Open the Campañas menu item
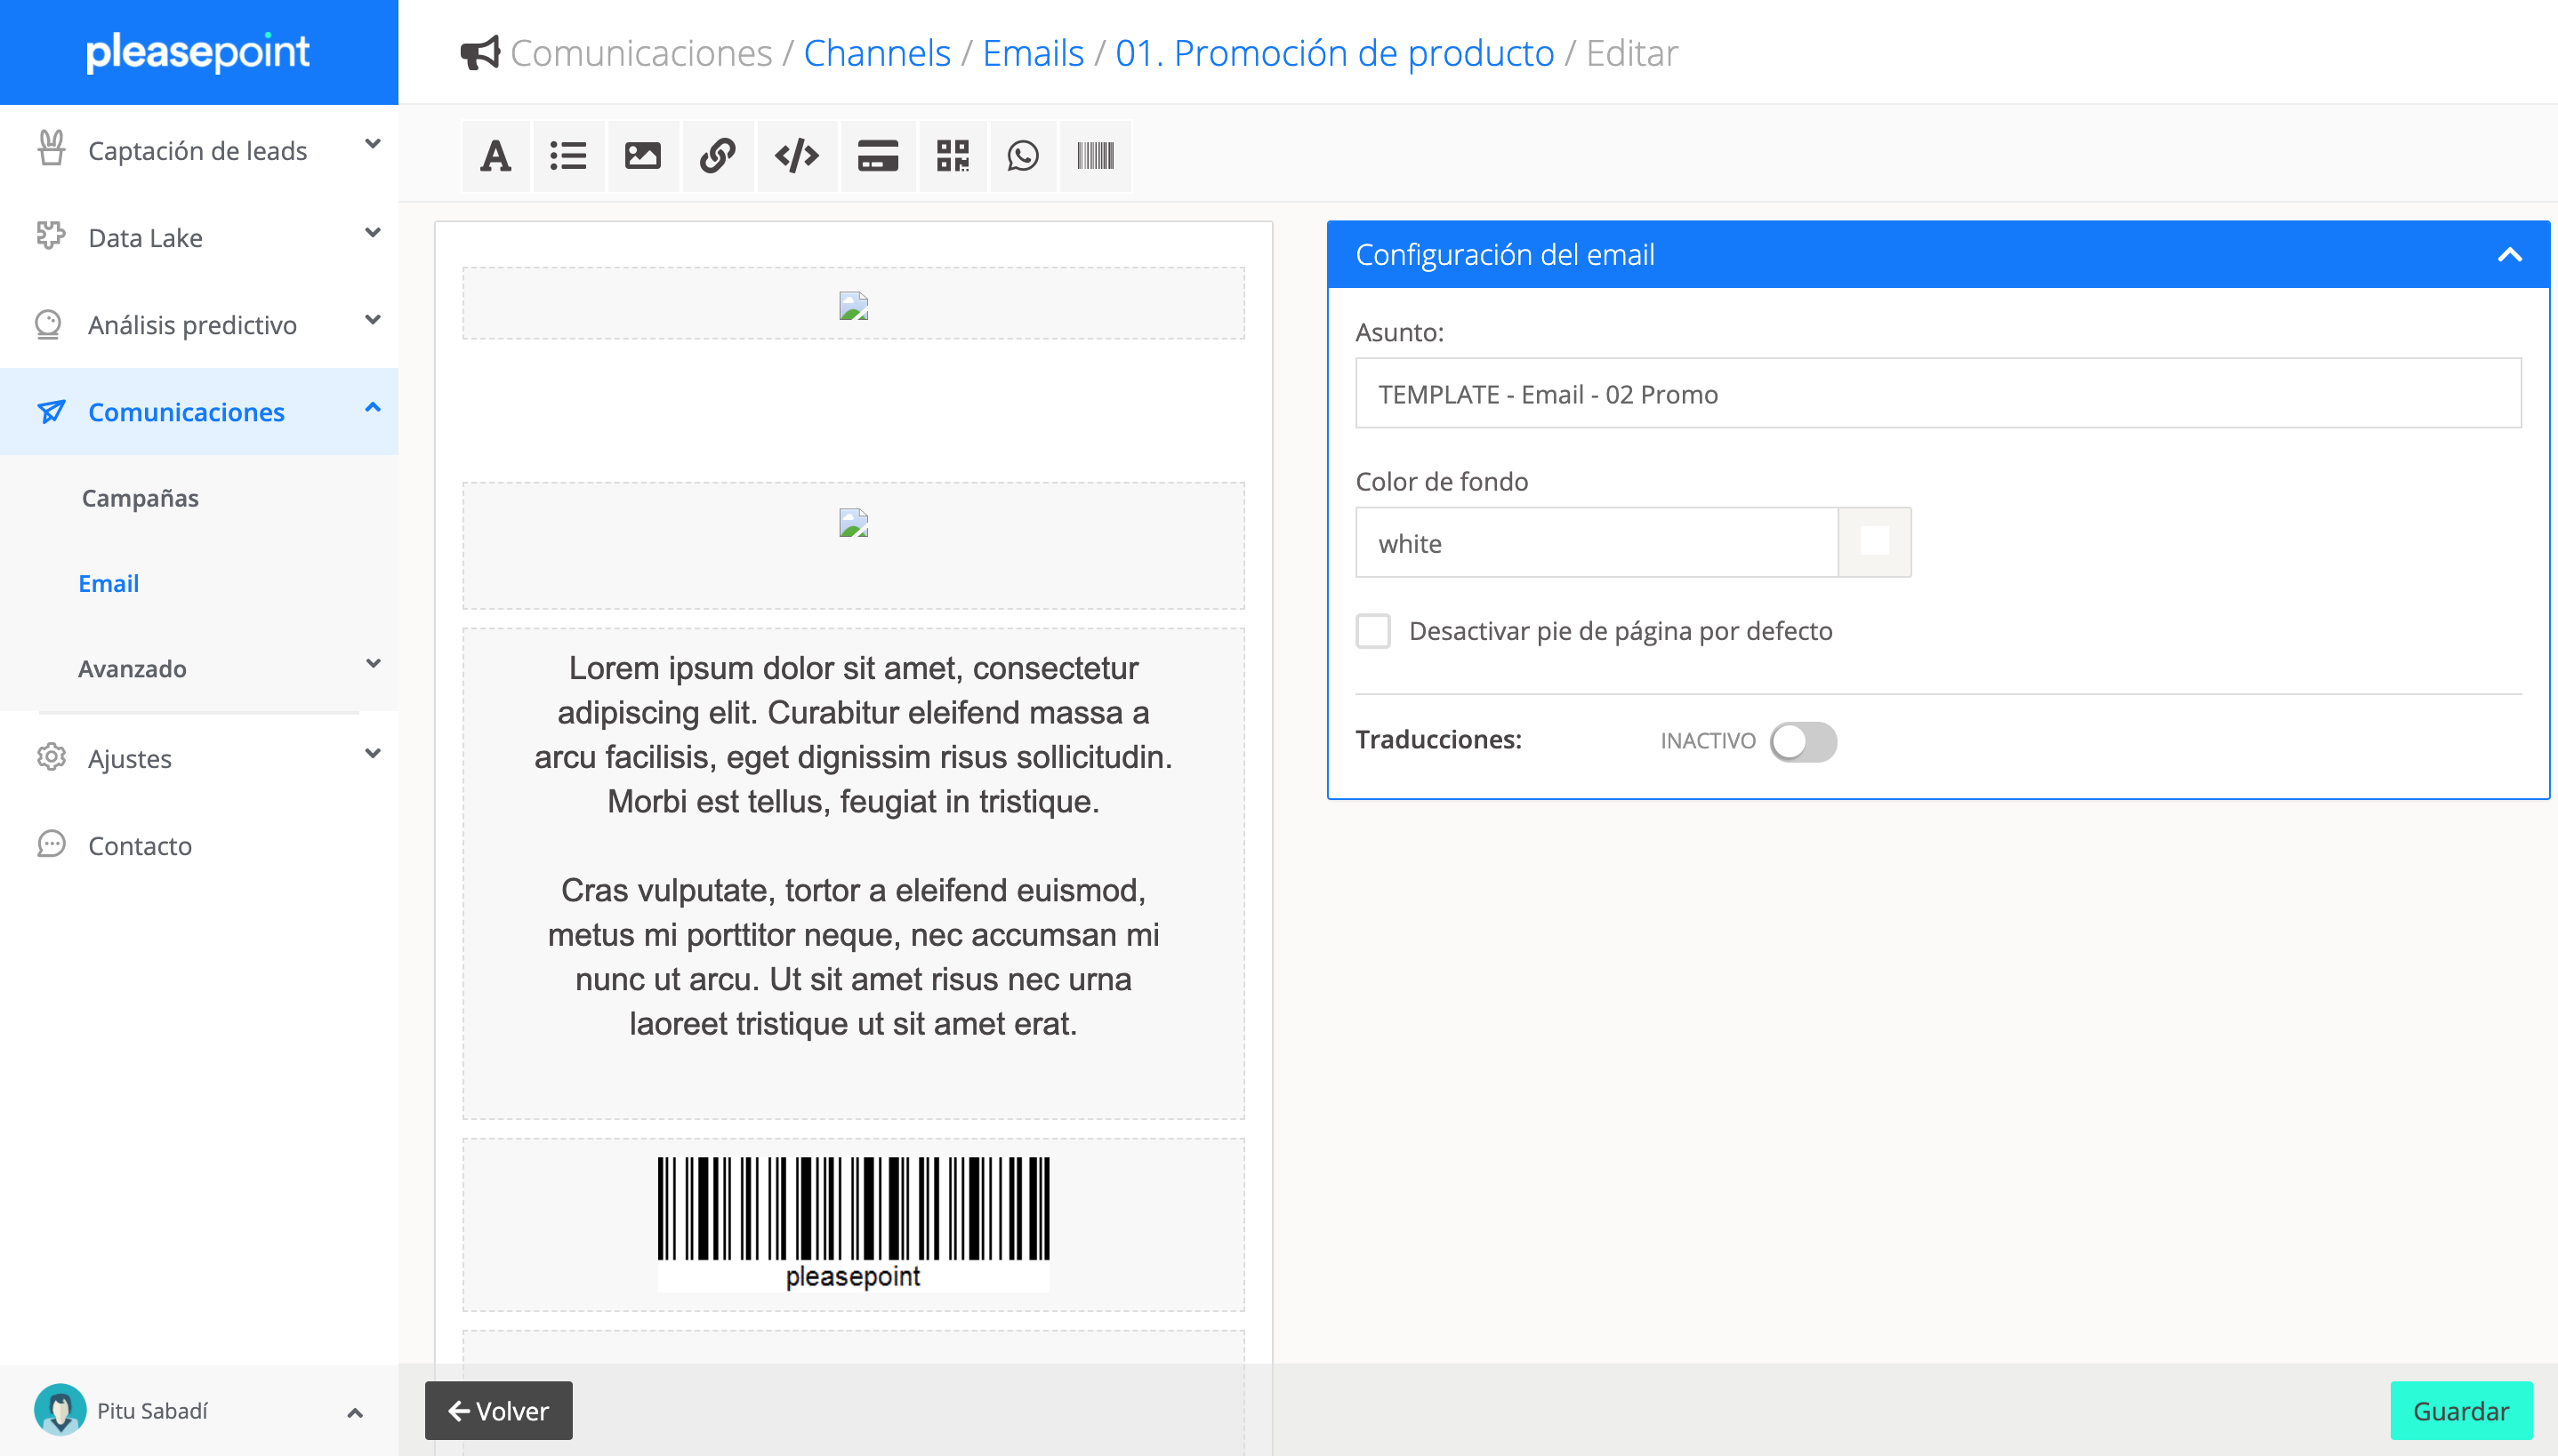 tap(140, 498)
